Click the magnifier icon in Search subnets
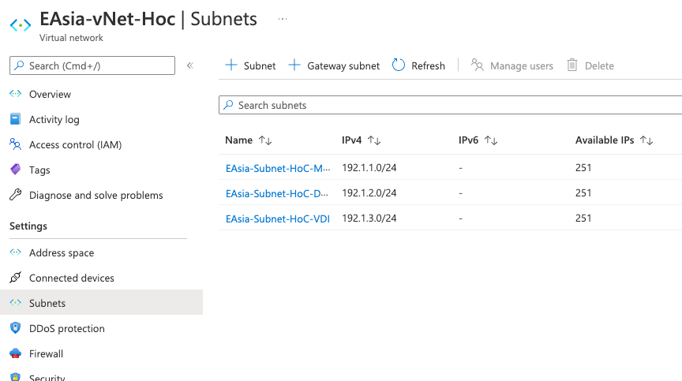The width and height of the screenshot is (682, 381). coord(228,105)
